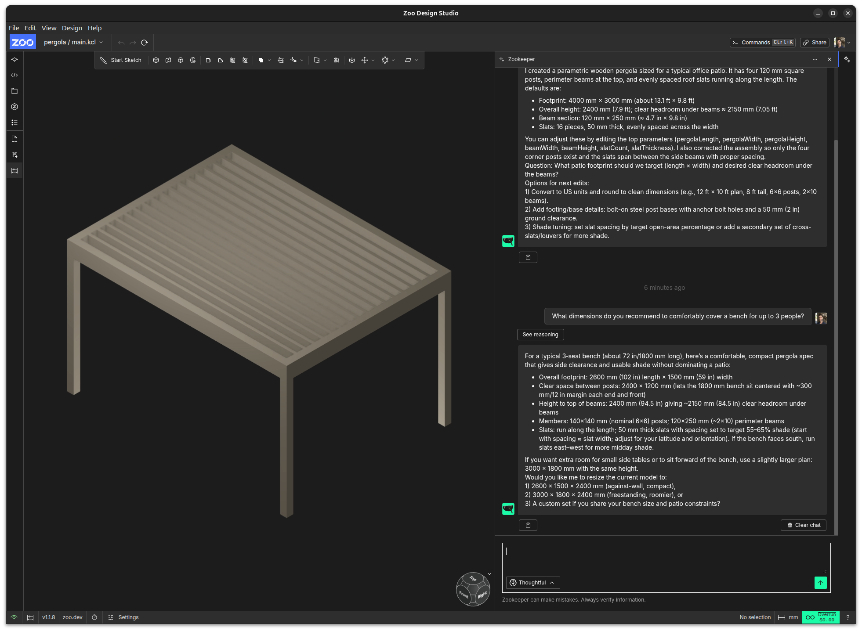
Task: Toggle the network status indicator
Action: (x=14, y=617)
